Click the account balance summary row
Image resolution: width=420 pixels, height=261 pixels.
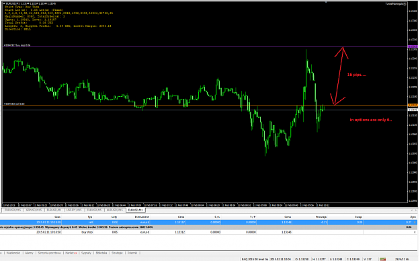click(209, 227)
